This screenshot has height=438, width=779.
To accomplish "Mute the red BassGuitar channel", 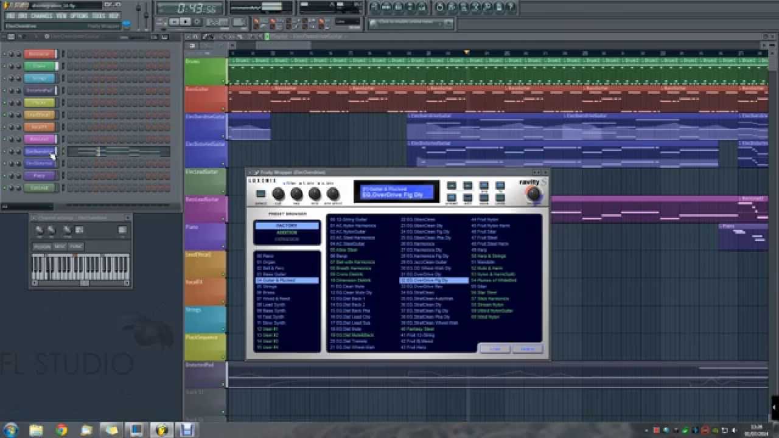I will (4, 54).
